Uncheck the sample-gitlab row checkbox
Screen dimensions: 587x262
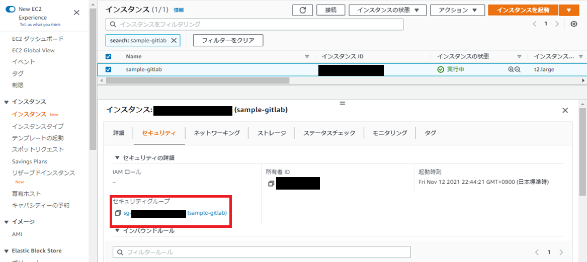tap(109, 69)
